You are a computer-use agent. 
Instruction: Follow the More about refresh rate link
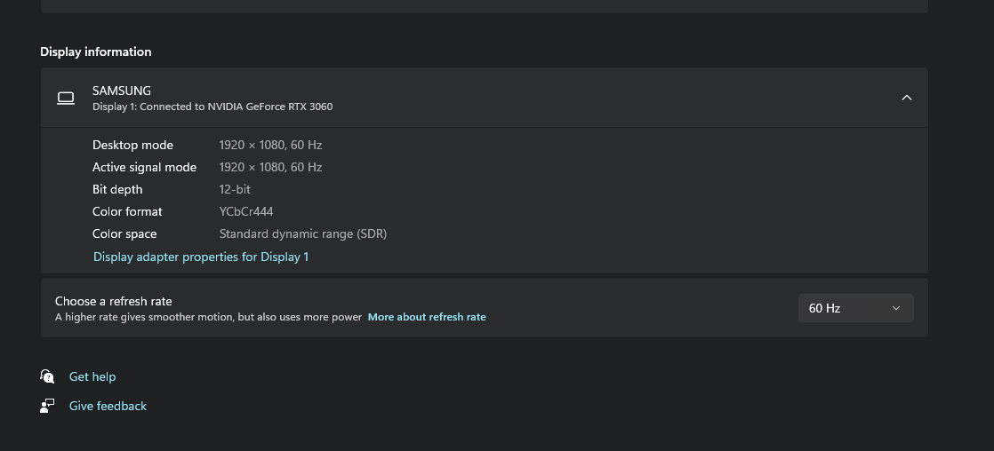point(427,317)
